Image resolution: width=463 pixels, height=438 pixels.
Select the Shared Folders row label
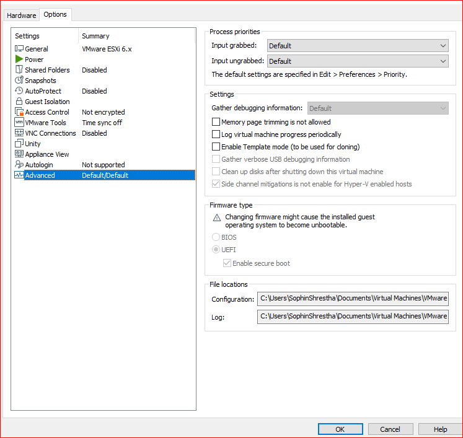coord(47,70)
